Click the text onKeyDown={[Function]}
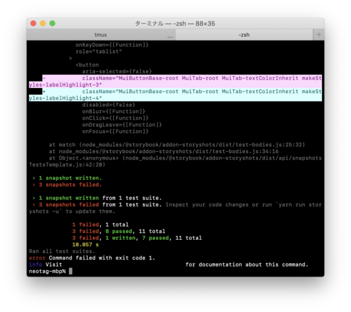351x312 pixels. pyautogui.click(x=112, y=45)
